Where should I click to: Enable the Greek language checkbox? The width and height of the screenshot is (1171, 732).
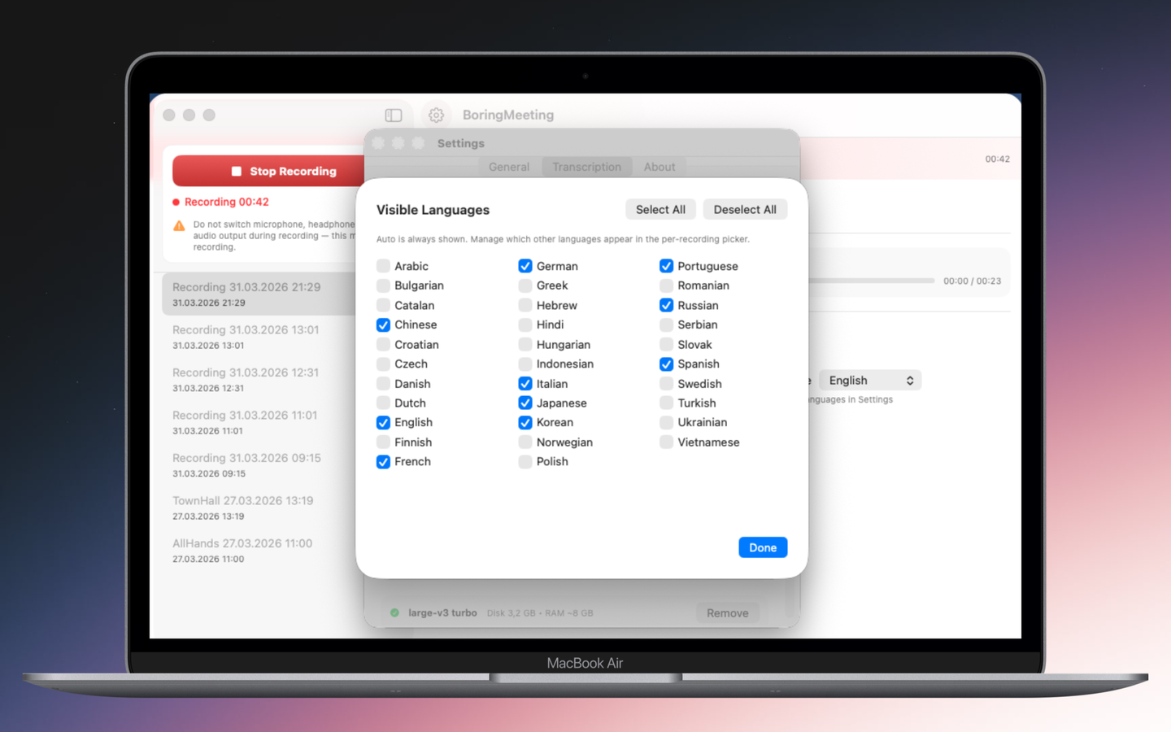tap(525, 285)
